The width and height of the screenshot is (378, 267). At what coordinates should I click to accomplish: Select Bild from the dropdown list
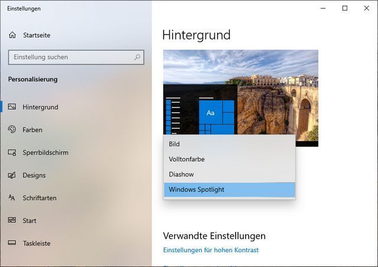229,144
